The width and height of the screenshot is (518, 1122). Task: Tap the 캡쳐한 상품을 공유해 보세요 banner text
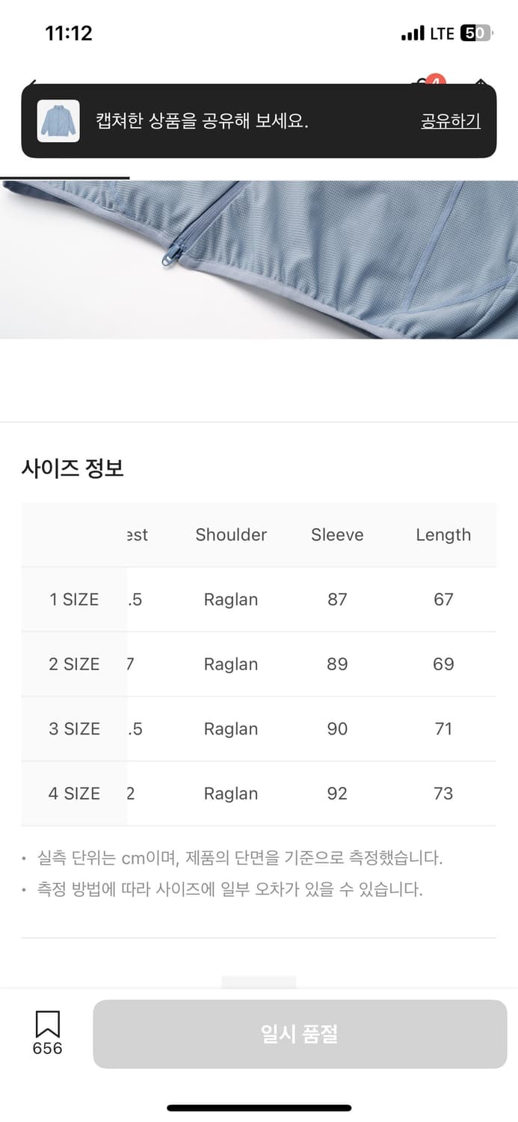202,121
